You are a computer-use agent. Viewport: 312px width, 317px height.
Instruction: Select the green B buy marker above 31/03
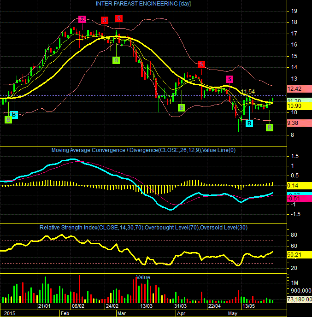pos(182,108)
